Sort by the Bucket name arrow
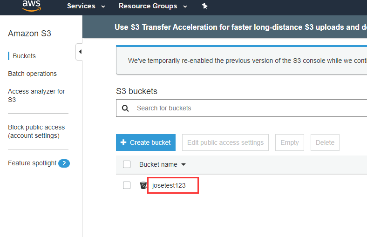 click(x=183, y=164)
